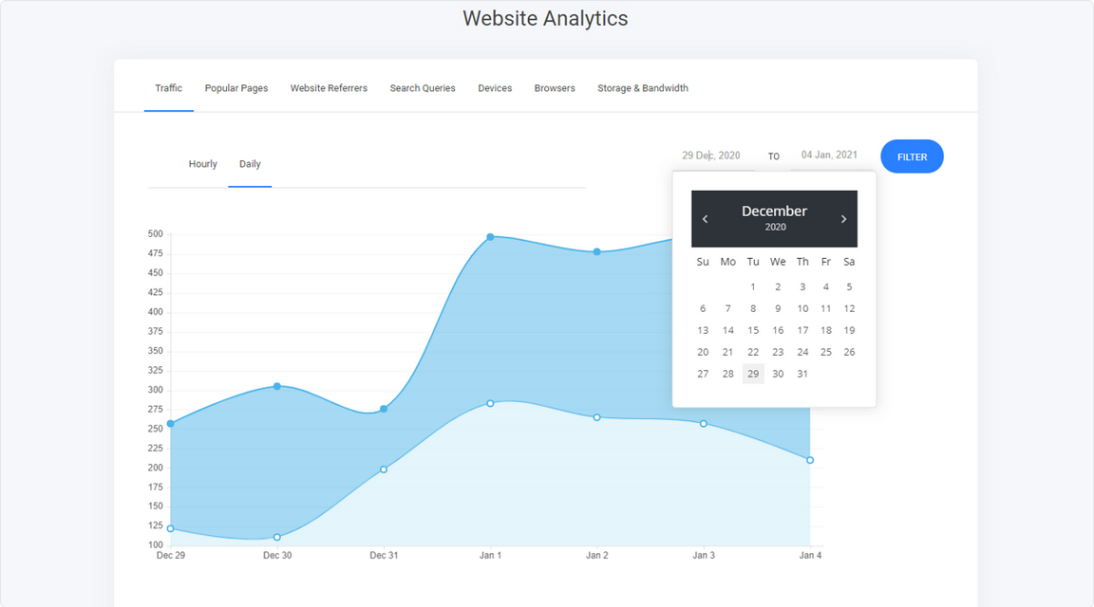Open the end date field 04 Jan, 2021
Image resolution: width=1094 pixels, height=607 pixels.
click(x=829, y=155)
